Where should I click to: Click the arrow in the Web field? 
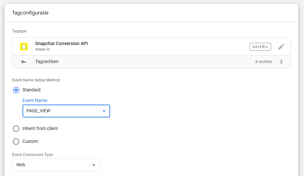click(x=94, y=165)
